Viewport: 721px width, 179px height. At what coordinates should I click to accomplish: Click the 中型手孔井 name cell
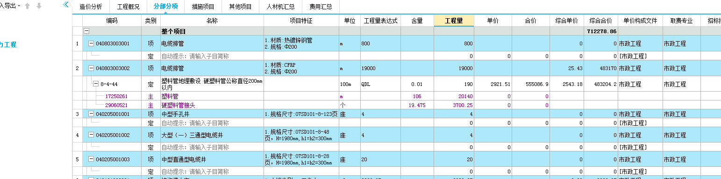coord(212,114)
